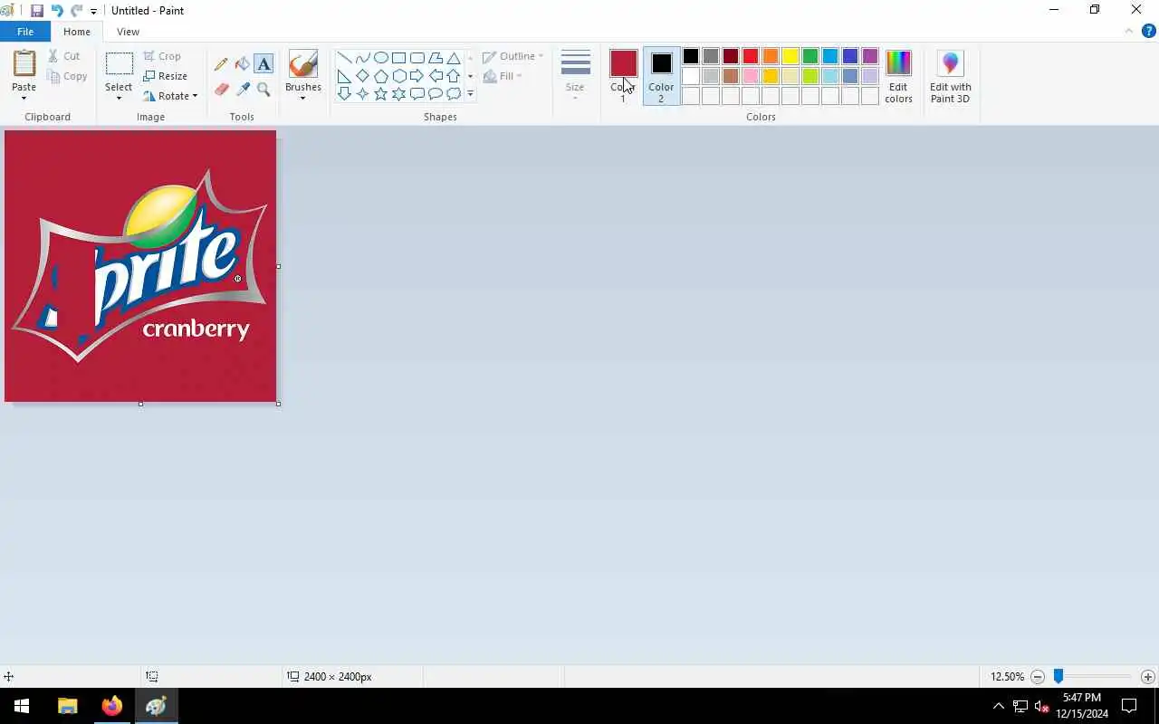Choose the Triangle shape
The image size is (1159, 724).
(x=453, y=58)
